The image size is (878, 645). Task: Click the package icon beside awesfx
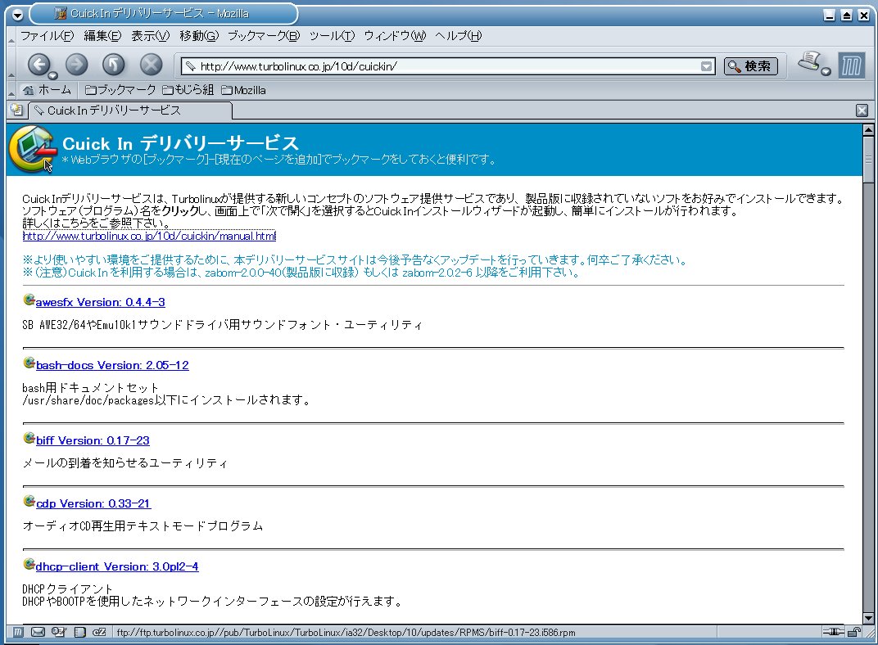point(29,300)
